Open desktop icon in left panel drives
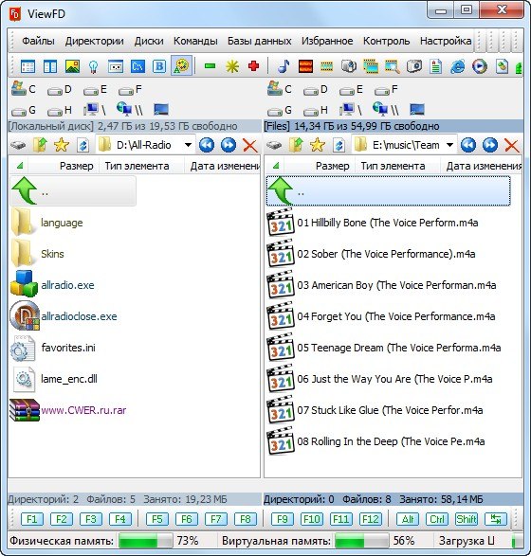Viewport: 531px width, 556px height. click(161, 110)
